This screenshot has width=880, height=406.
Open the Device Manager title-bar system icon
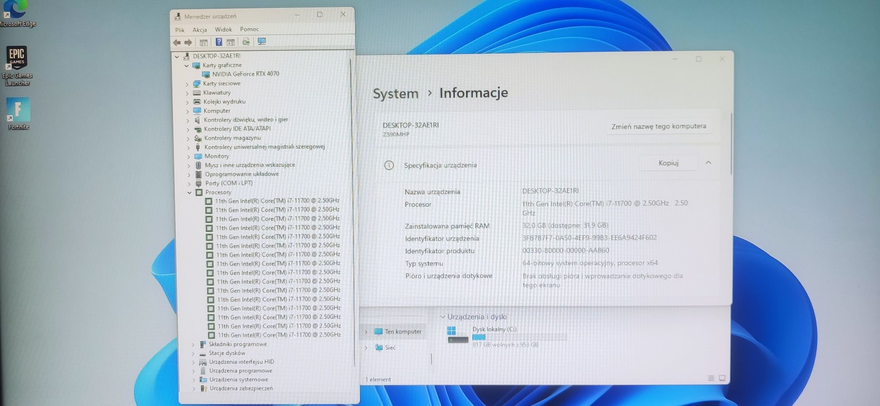[x=178, y=17]
